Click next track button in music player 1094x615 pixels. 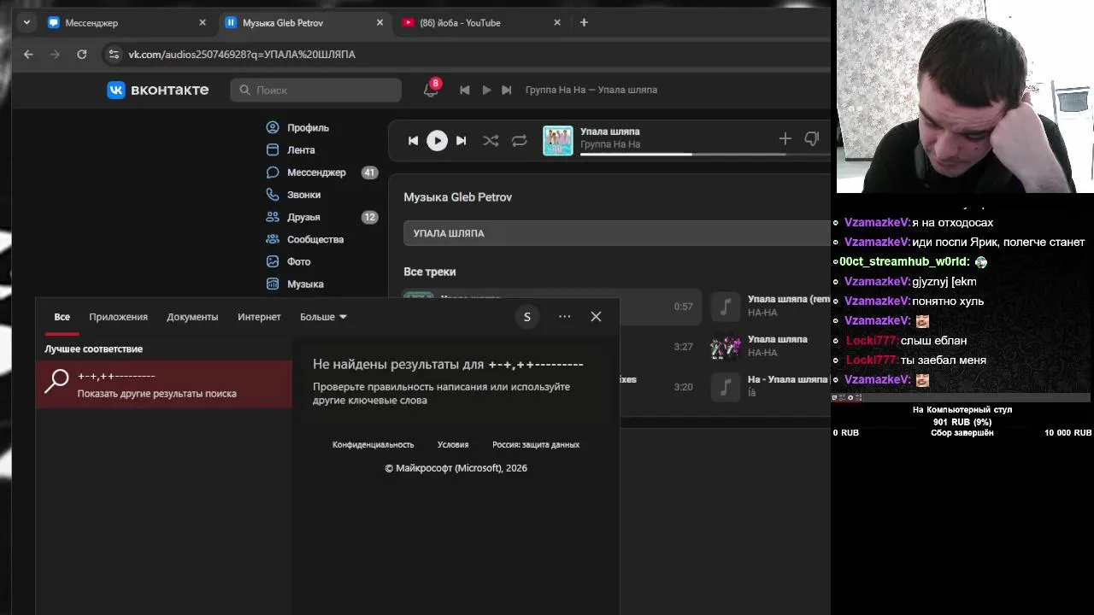click(461, 140)
